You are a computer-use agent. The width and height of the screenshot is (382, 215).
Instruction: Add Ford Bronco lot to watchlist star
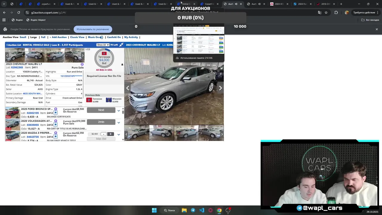click(x=56, y=113)
